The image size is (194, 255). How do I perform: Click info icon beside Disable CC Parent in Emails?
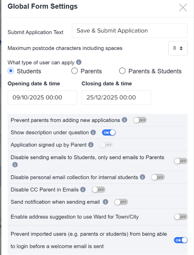pos(83,189)
